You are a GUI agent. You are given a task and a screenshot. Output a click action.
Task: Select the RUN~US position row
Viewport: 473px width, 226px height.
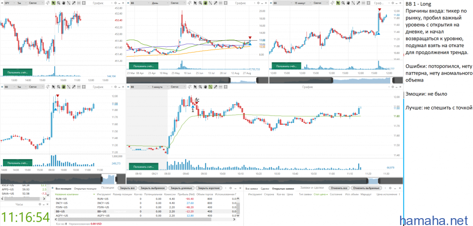[x=145, y=199]
